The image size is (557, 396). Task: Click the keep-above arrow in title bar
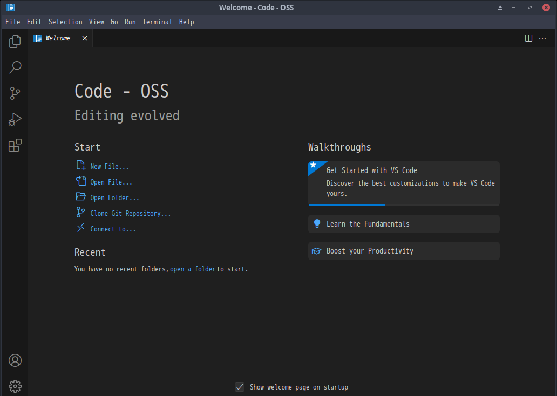500,8
